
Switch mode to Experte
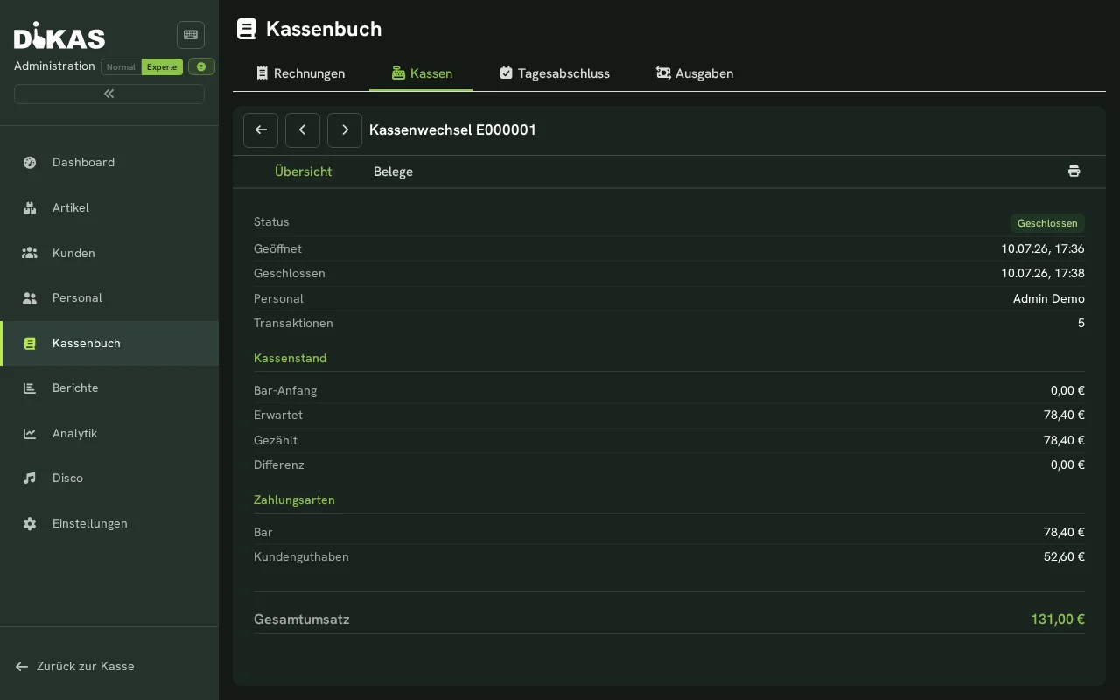coord(162,66)
